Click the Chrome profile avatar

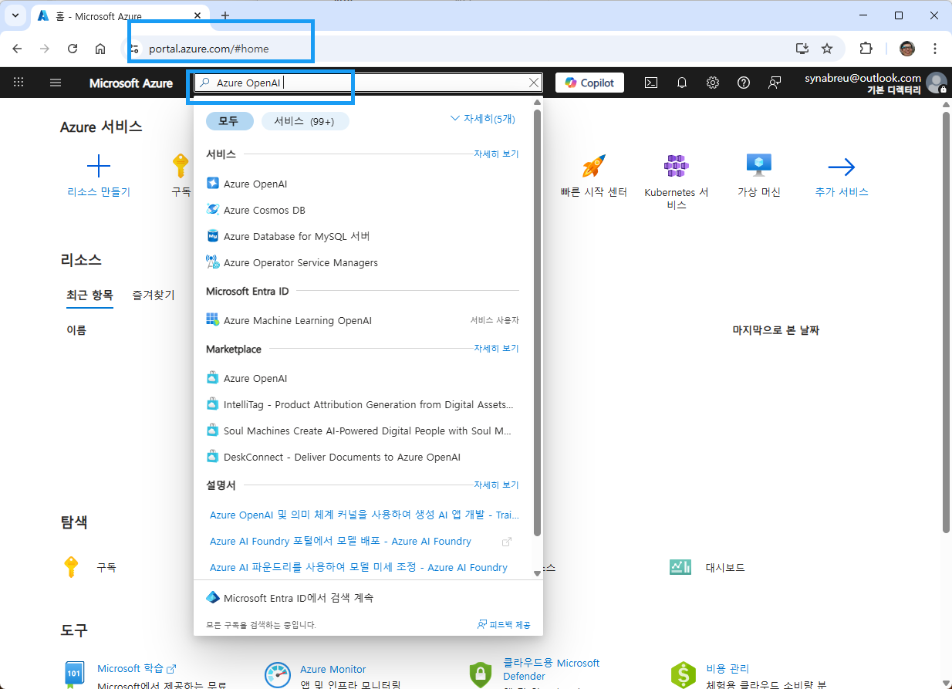pos(906,49)
